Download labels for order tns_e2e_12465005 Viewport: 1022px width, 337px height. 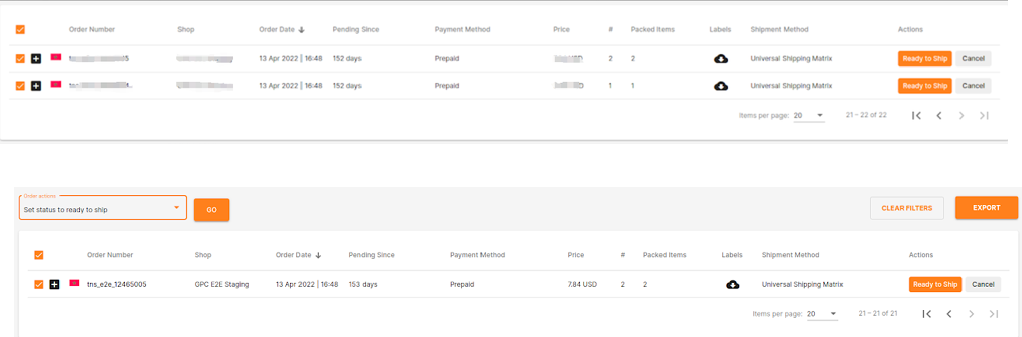click(732, 285)
